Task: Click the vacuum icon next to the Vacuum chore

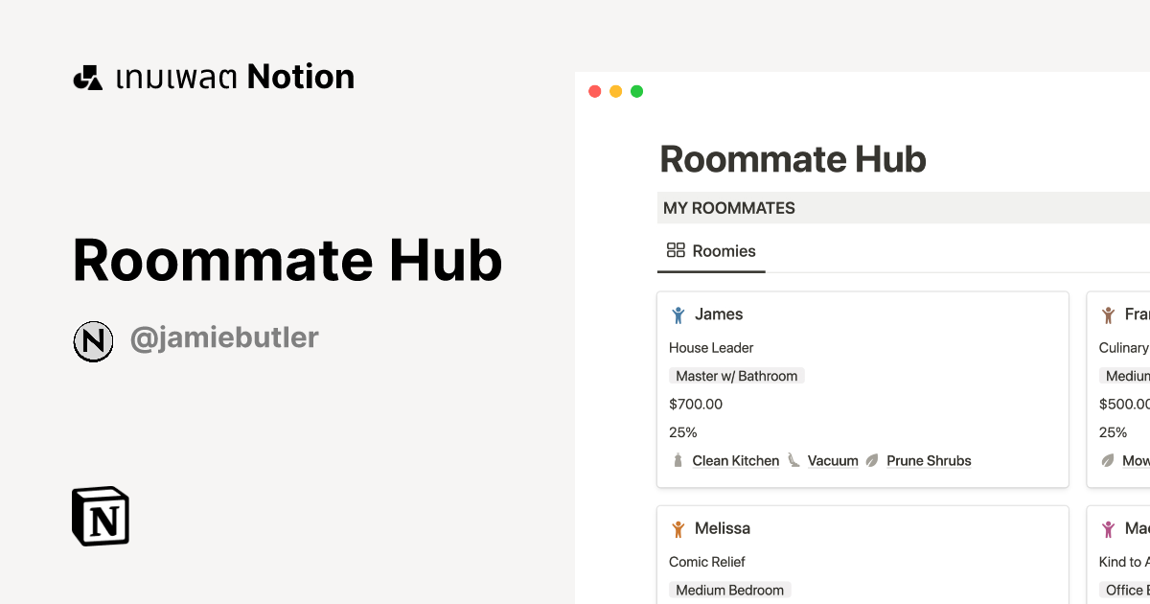Action: 793,460
